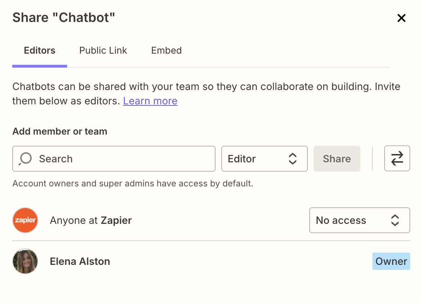This screenshot has height=303, width=421.
Task: Change access level for Anyone at Zapier
Action: point(359,220)
